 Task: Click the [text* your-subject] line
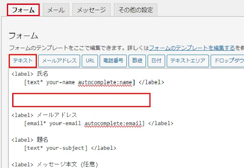coord(70,148)
